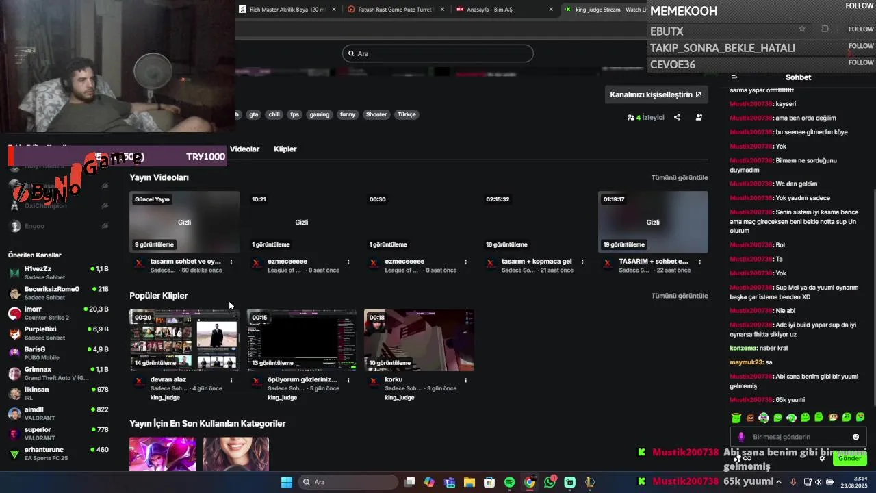Play the 'öpüyorum gözleriniz' clip thumbnail

(302, 340)
